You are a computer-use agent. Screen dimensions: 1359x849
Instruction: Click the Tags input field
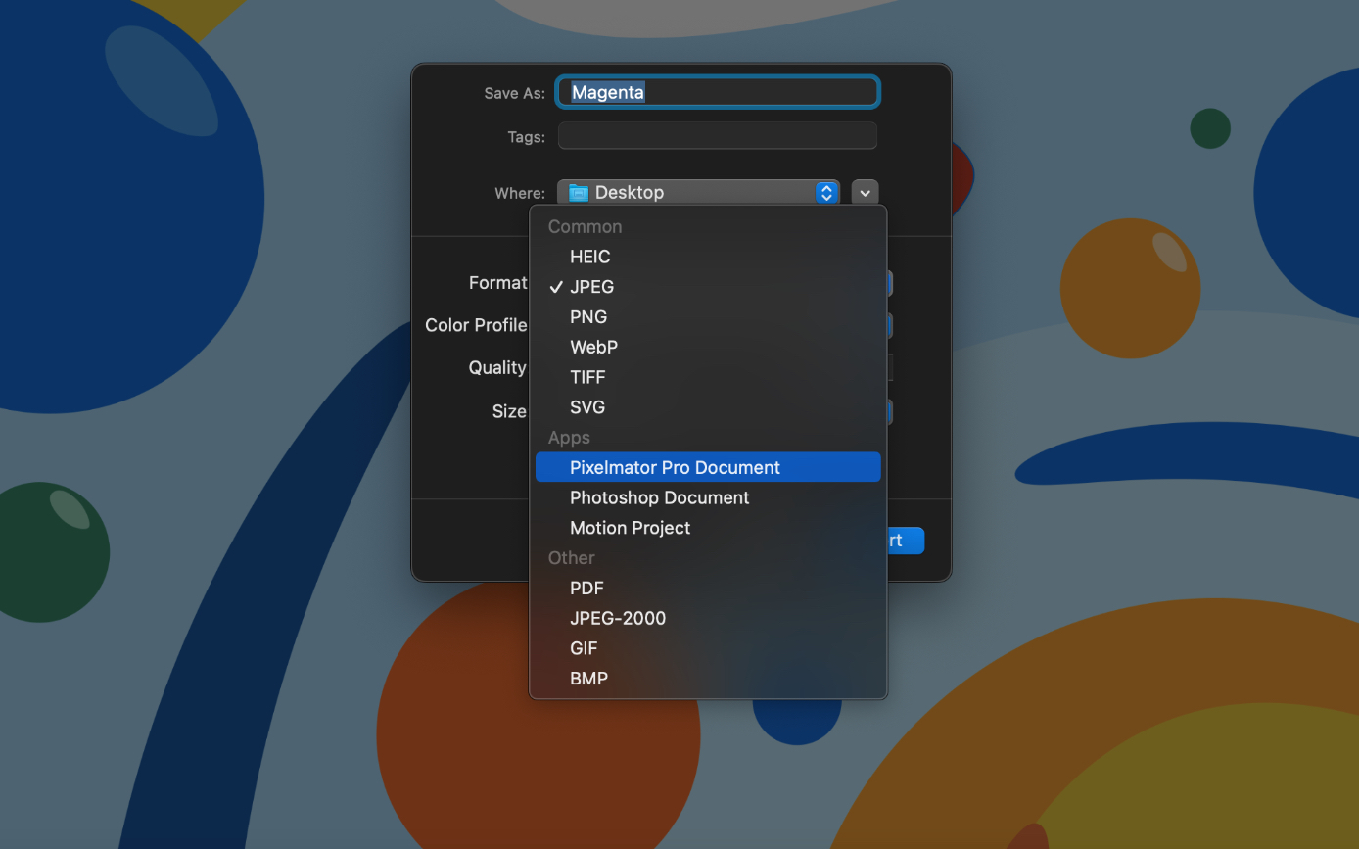click(718, 136)
